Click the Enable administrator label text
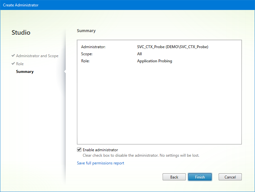This screenshot has height=192, width=255. point(100,150)
